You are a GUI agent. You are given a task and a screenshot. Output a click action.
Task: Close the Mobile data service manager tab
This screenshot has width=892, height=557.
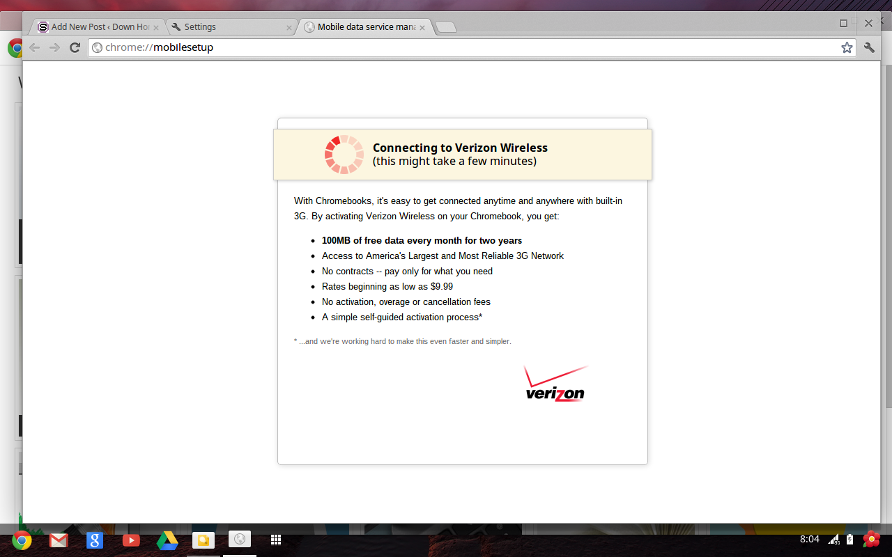[x=422, y=28]
